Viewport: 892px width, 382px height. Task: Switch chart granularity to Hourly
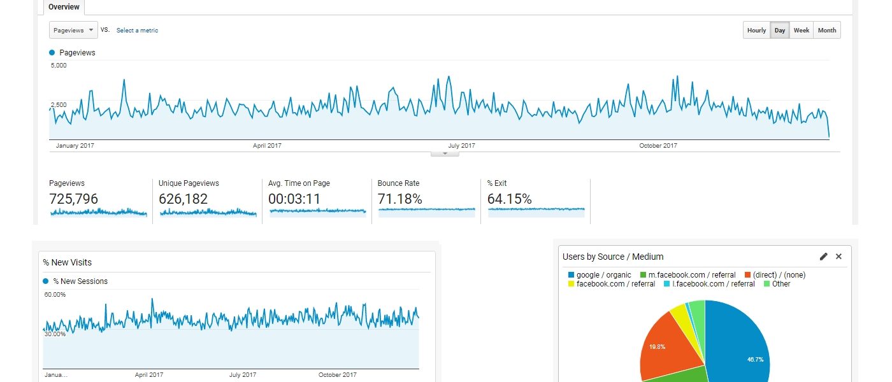coord(756,31)
